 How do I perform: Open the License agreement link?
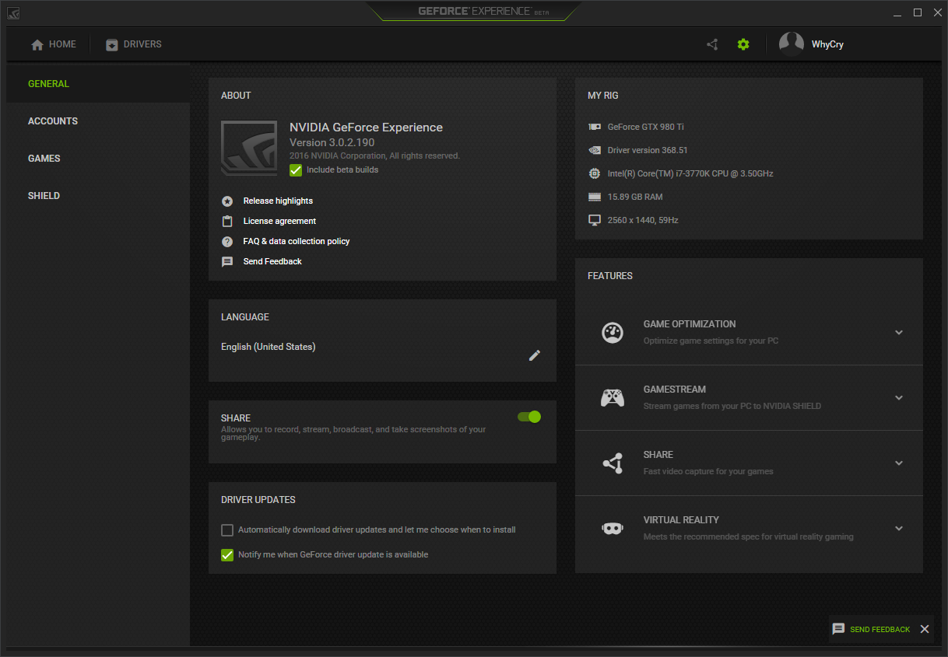279,221
